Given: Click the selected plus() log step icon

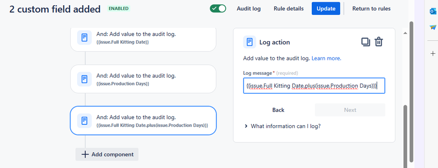Looking at the screenshot, I should (x=84, y=121).
